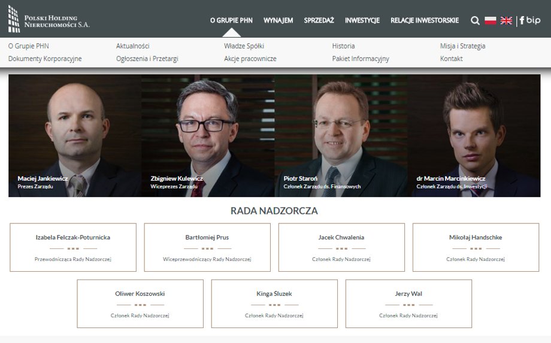Open the Misja i Strategia link

(462, 46)
